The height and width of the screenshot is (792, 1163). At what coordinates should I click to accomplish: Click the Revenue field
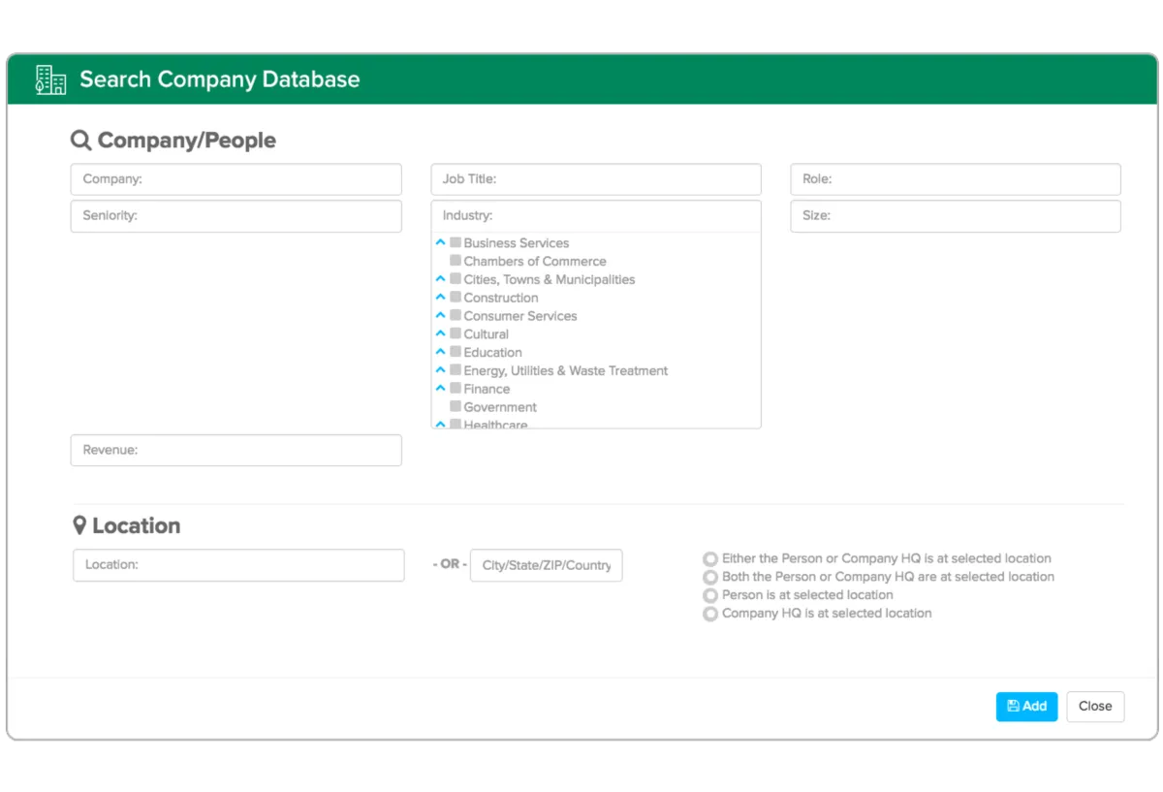[236, 450]
